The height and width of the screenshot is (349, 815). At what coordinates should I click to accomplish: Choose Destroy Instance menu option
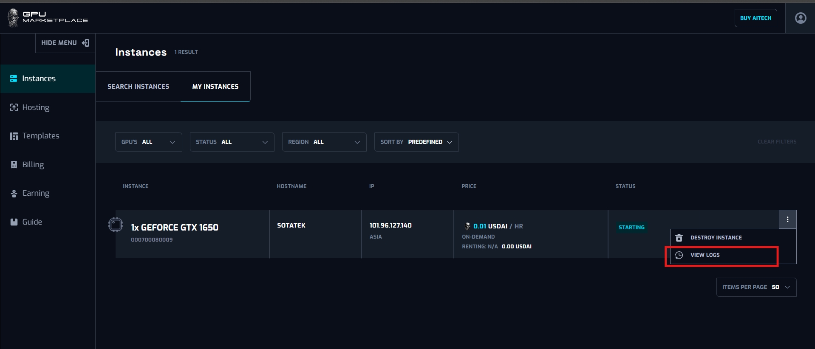point(716,238)
